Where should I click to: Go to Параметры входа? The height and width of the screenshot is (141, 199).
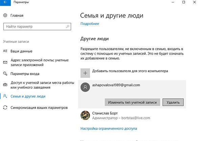pos(25,74)
